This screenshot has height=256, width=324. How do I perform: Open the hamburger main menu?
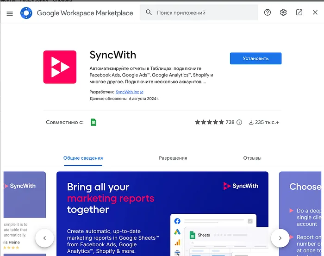[x=10, y=13]
